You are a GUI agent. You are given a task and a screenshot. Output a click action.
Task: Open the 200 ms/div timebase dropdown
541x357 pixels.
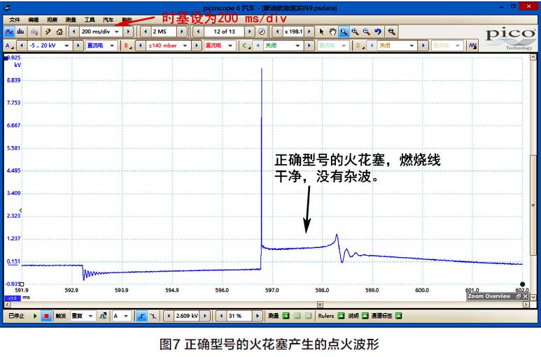117,31
